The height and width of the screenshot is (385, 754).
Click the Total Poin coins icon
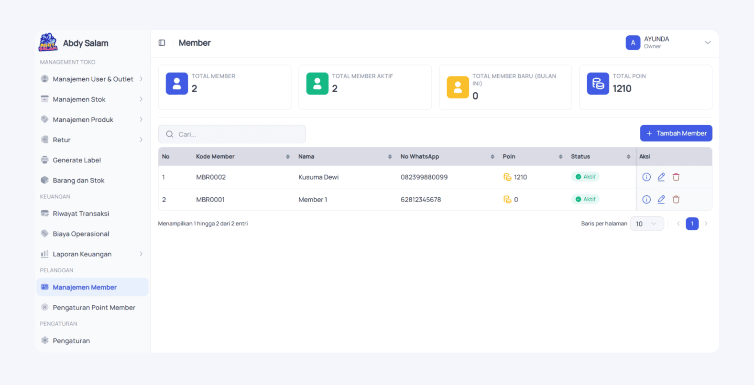click(x=598, y=84)
